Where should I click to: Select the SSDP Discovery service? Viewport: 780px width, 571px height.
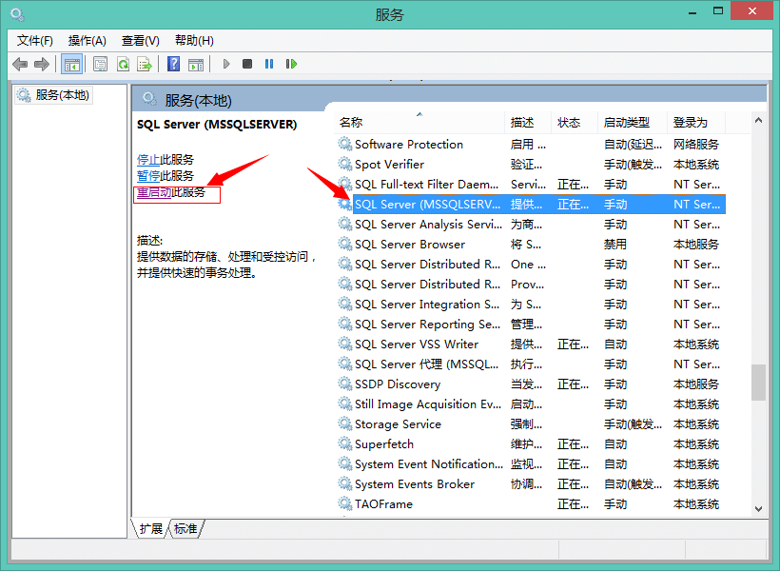pos(532,384)
